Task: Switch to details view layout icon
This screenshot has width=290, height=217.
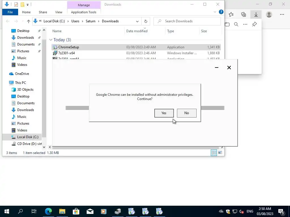Action: tap(214, 153)
